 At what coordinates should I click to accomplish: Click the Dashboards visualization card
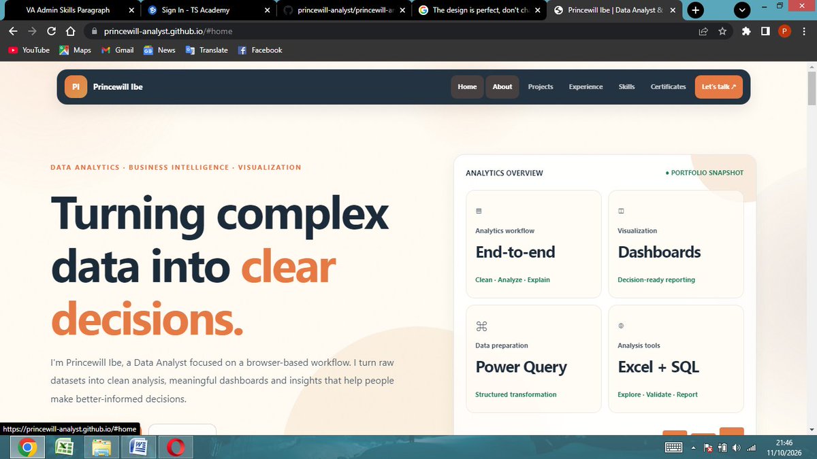coord(676,244)
